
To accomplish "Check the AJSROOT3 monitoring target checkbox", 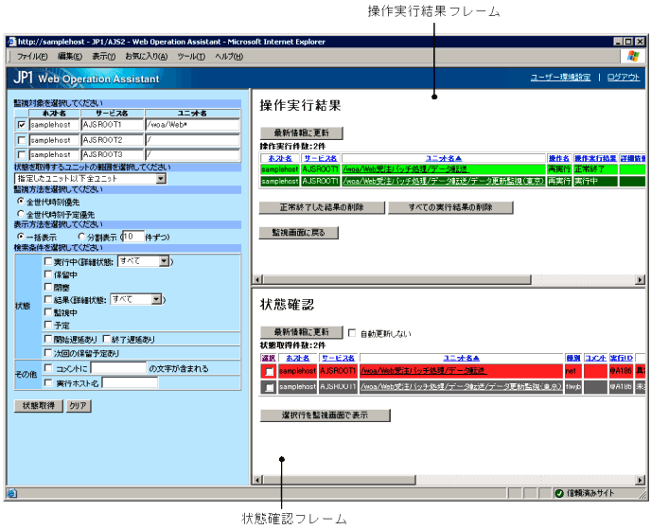I will pos(22,154).
